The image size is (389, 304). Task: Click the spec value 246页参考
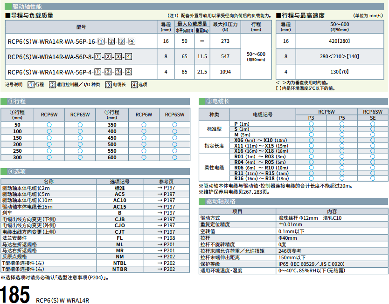click(290, 251)
